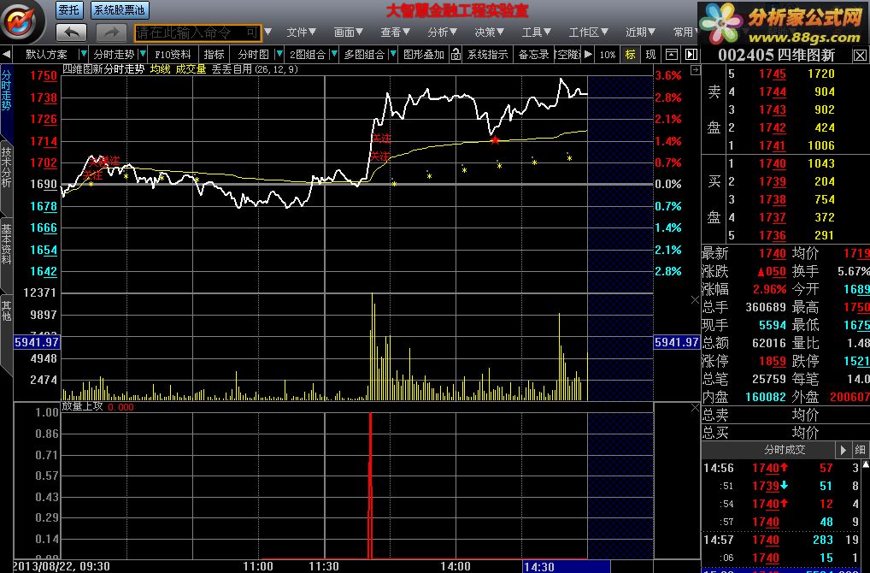The width and height of the screenshot is (870, 573).
Task: Click the 涨停 value 1859
Action: [773, 362]
